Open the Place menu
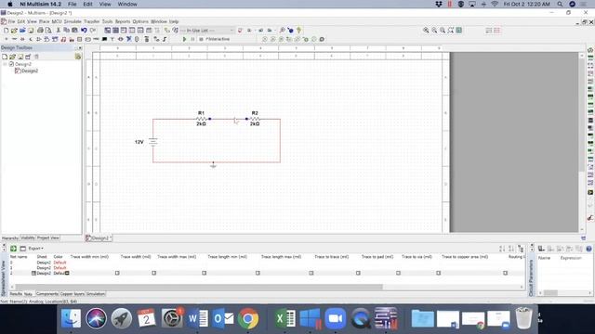The image size is (595, 334). coord(44,21)
